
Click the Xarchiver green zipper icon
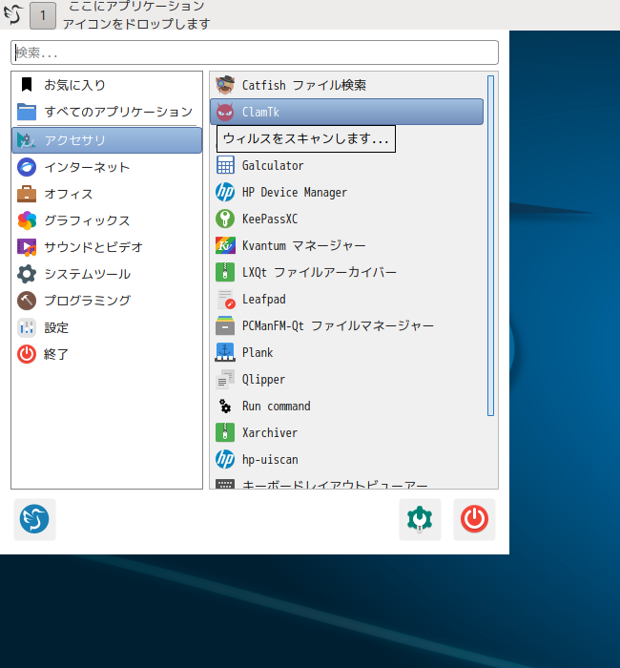(x=225, y=433)
